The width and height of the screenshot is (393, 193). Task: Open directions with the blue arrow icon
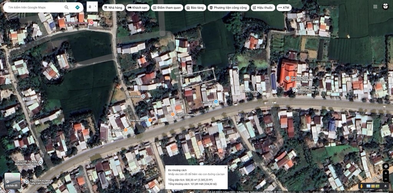[78, 7]
